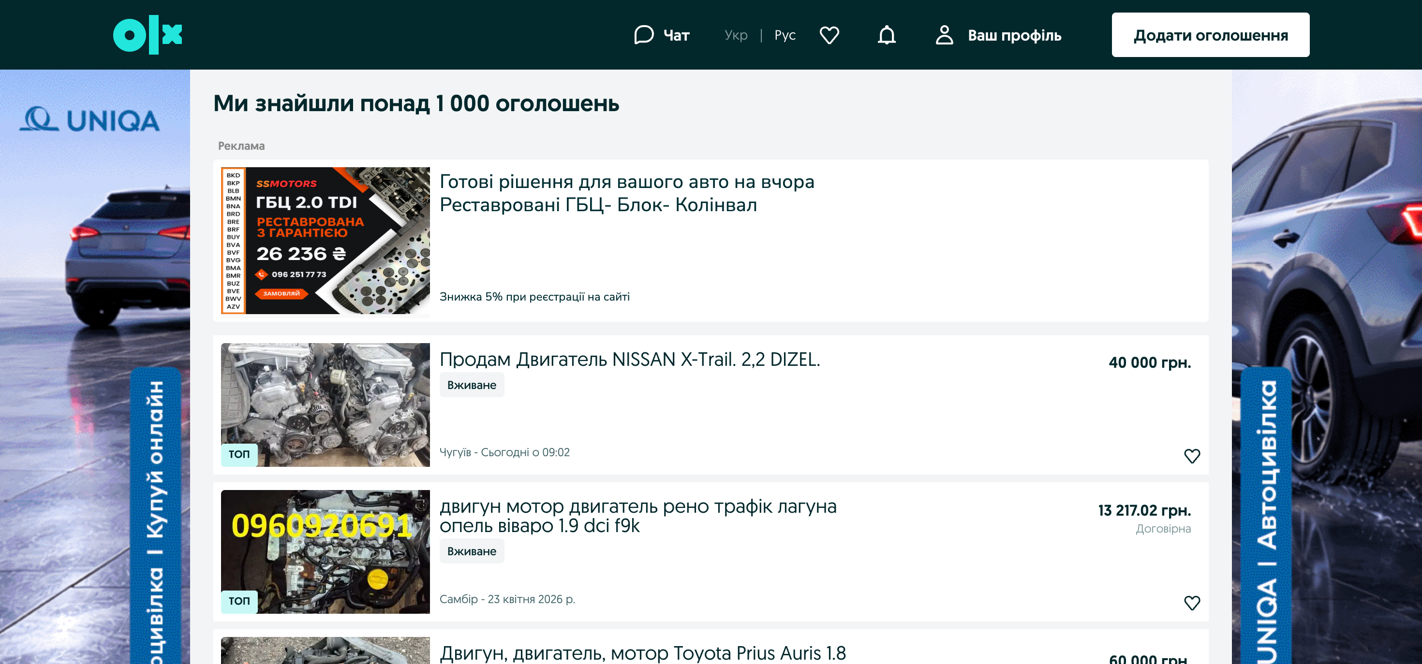Viewport: 1422px width, 664px height.
Task: Click the ТОП badge on Renault listing
Action: tap(239, 601)
